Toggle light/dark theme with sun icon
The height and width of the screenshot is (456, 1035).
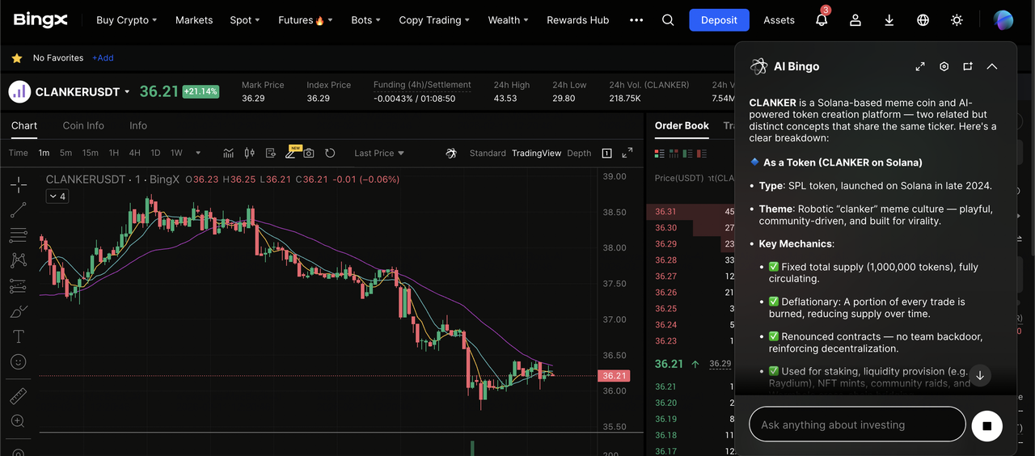coord(957,20)
